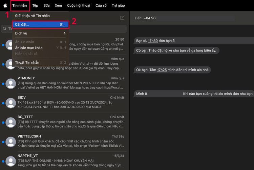Open the BIDV conversation
The width and height of the screenshot is (254, 170).
point(64,103)
